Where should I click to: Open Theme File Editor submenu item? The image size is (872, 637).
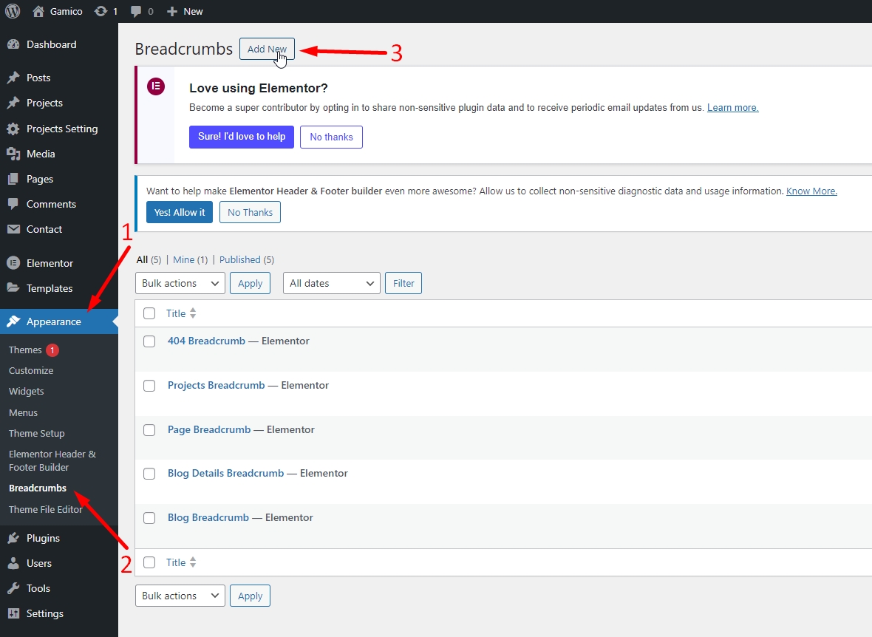tap(46, 509)
